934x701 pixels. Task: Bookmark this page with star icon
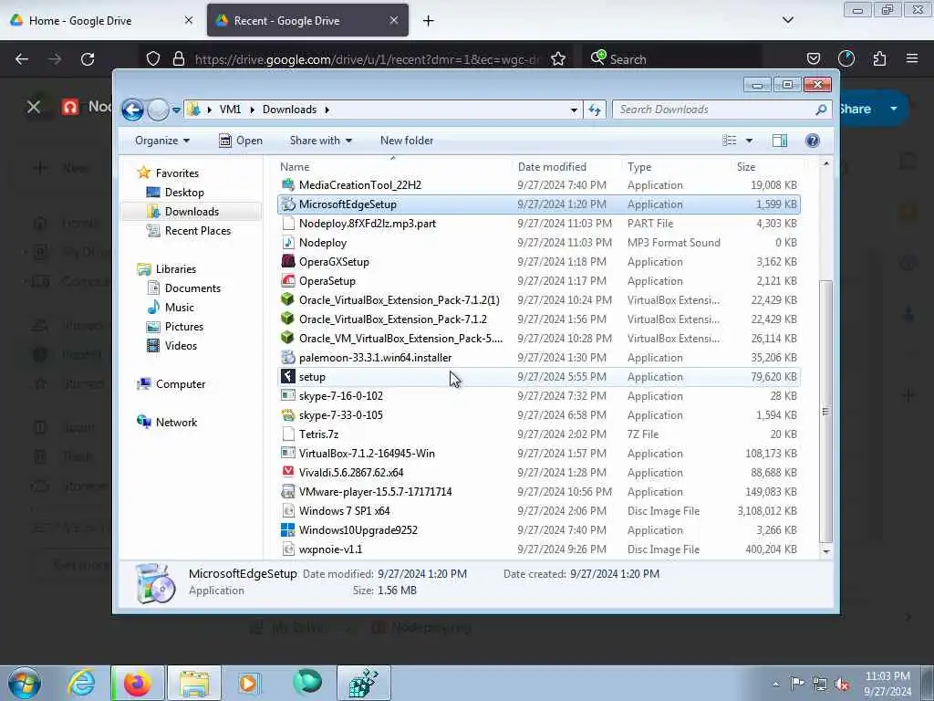point(558,59)
